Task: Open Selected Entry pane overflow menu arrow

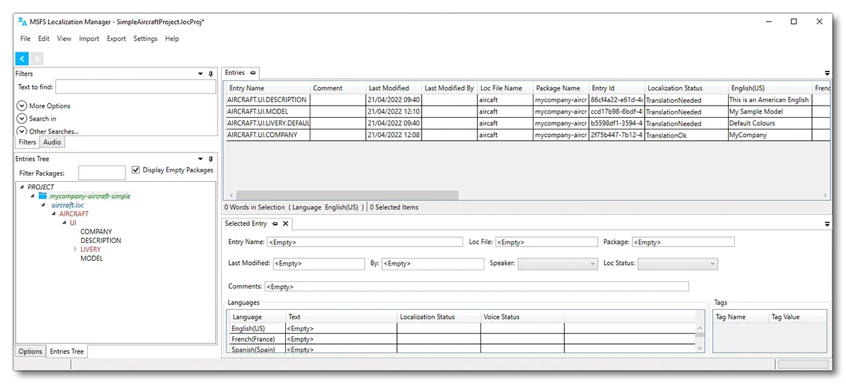Action: point(827,223)
